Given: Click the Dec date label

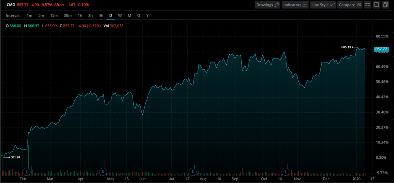Looking at the screenshot, I should tap(326, 179).
